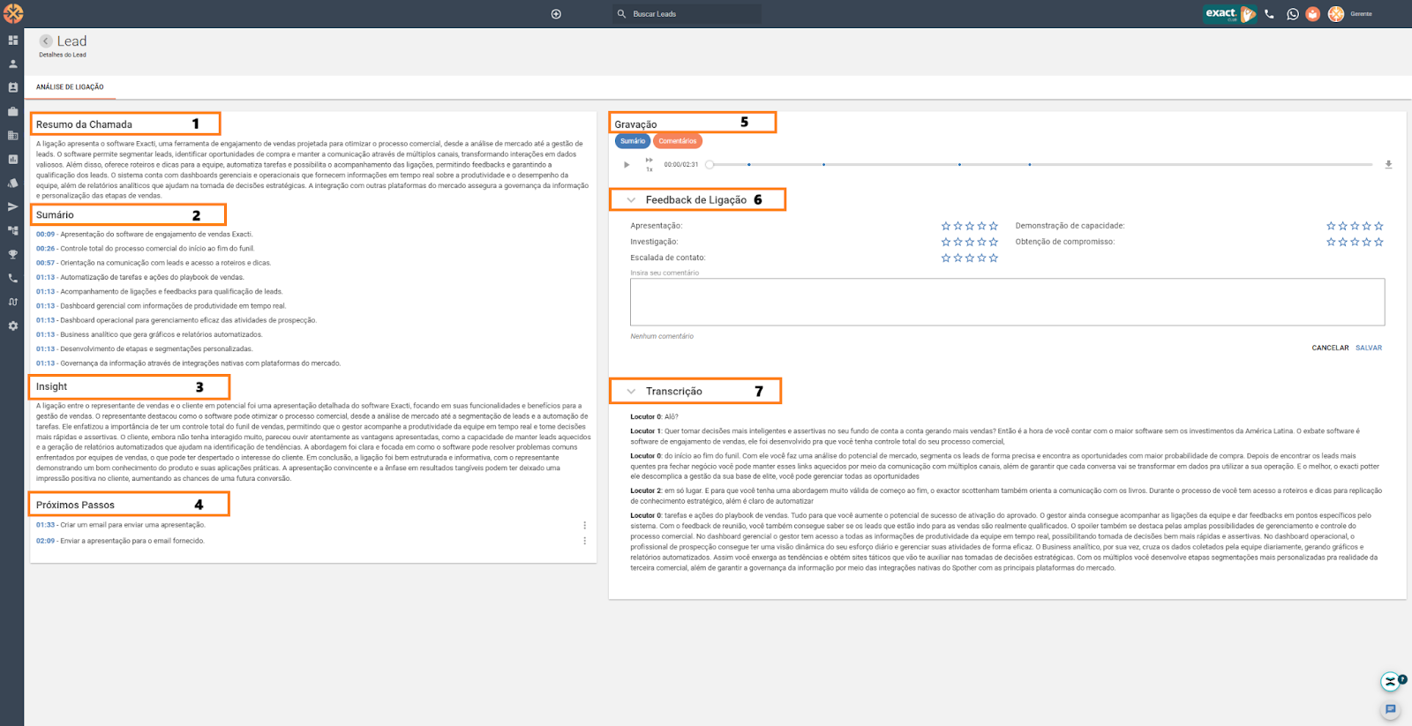Change the 1x playback speed

coord(650,165)
